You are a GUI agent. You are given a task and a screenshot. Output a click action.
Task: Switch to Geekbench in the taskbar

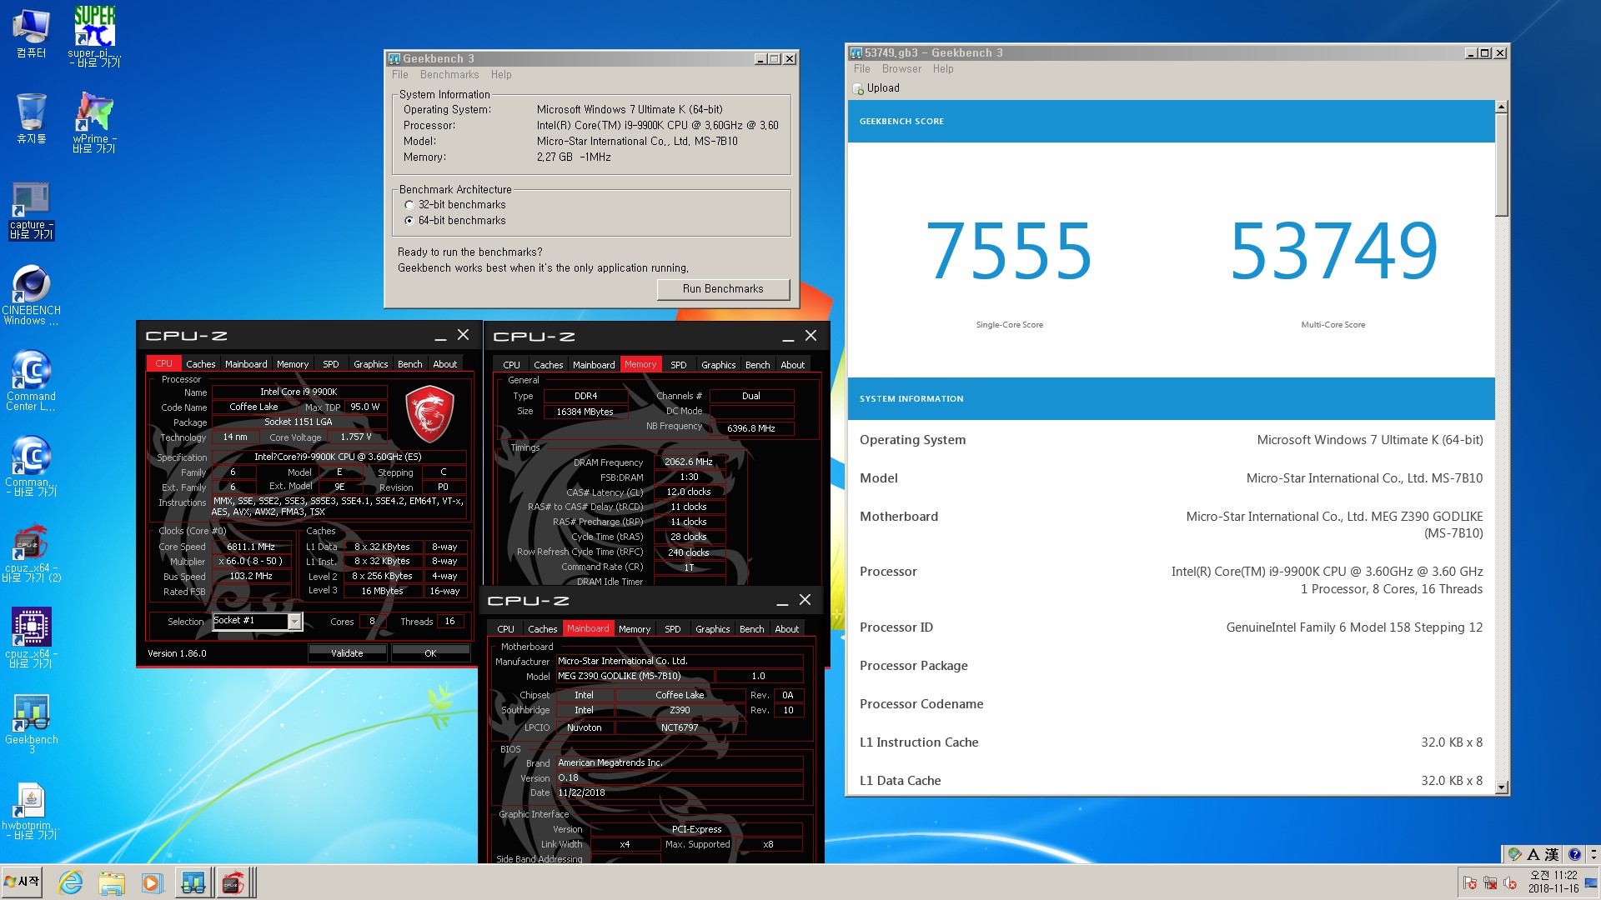(193, 882)
